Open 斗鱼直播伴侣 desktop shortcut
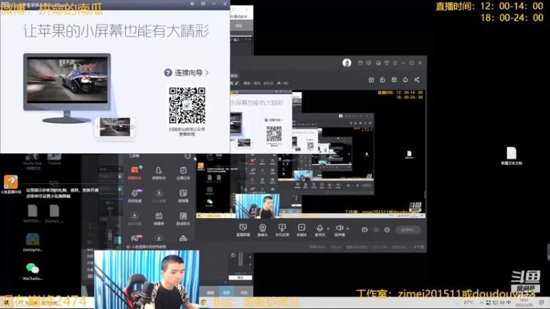Screen dimensions: 550x309 tap(11, 185)
